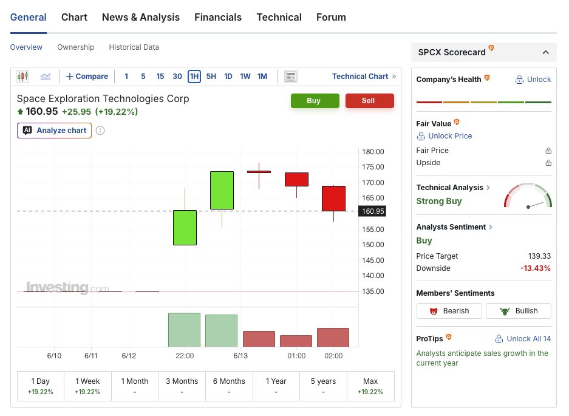Click the AI Analyze chart button
The image size is (569, 416).
[x=54, y=131]
